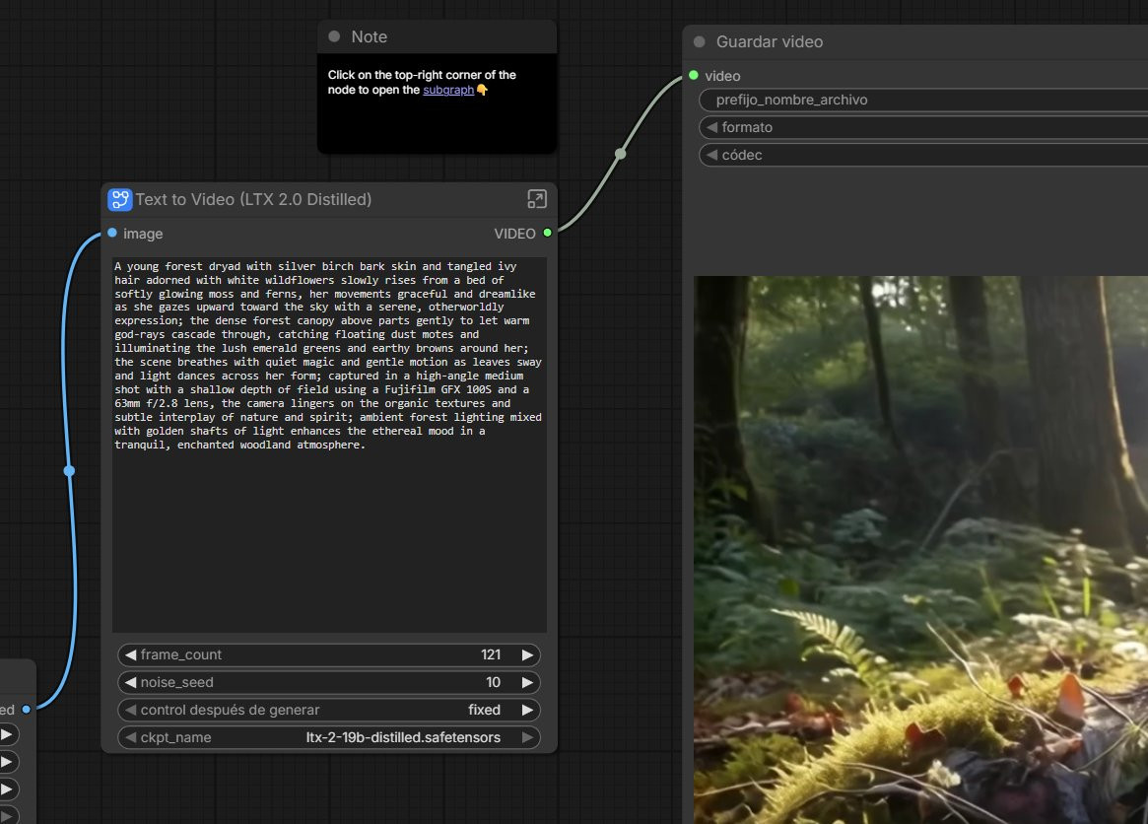Decrease frame_count with left arrow
This screenshot has width=1148, height=824.
click(x=130, y=654)
